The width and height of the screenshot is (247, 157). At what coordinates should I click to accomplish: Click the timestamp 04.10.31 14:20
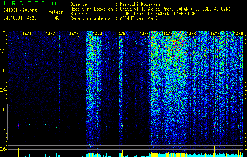[20, 18]
